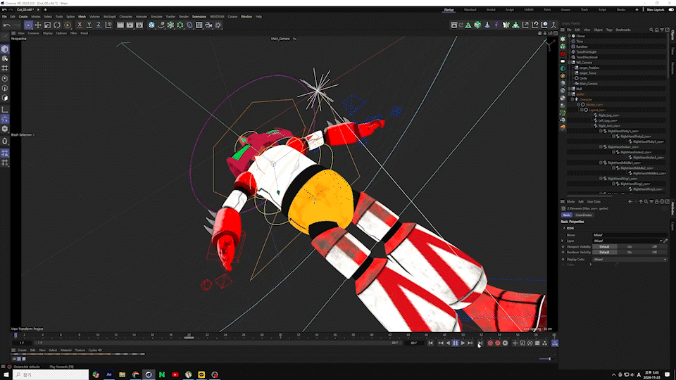The width and height of the screenshot is (676, 380).
Task: Open viewport Cameras menu
Action: click(33, 33)
